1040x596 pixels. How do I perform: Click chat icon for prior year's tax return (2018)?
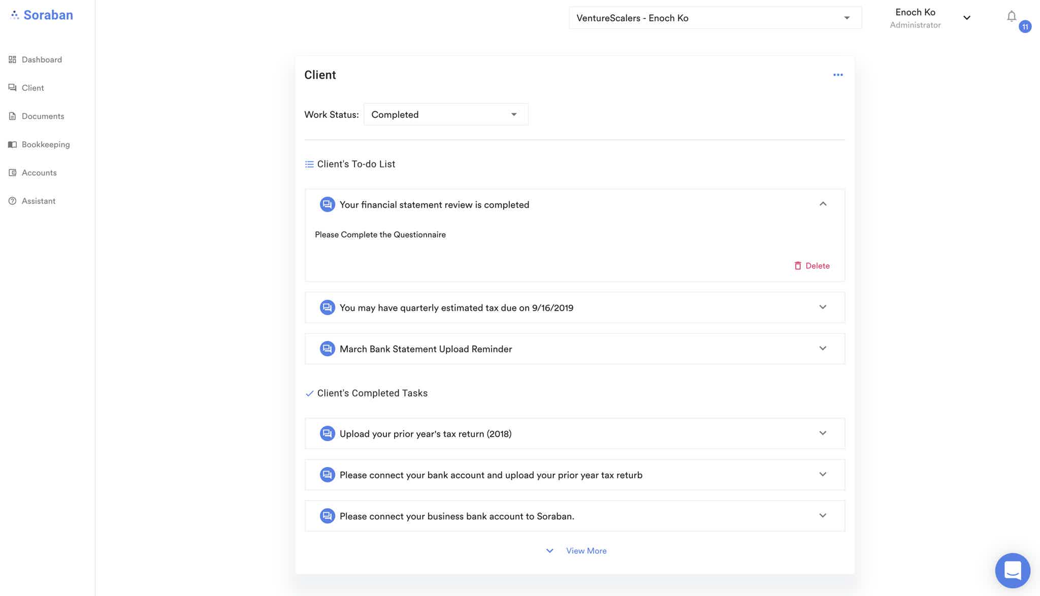[327, 434]
